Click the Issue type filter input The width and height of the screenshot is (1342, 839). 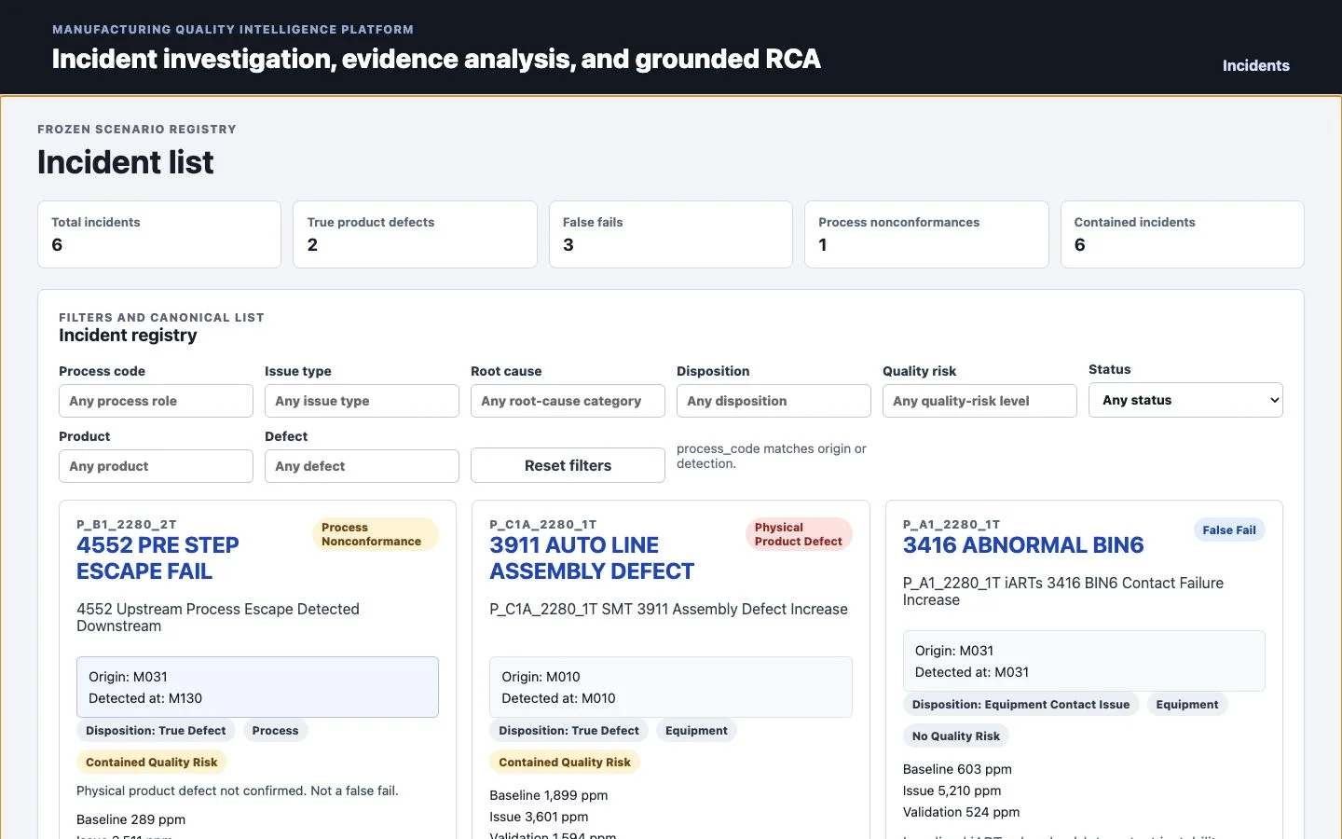362,401
